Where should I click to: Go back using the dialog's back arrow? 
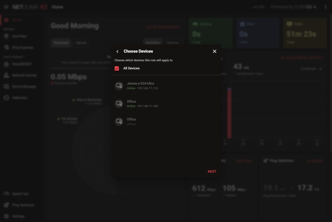pos(117,51)
